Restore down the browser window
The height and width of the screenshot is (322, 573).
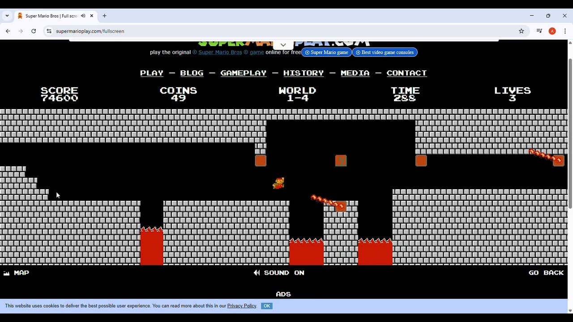pyautogui.click(x=548, y=16)
